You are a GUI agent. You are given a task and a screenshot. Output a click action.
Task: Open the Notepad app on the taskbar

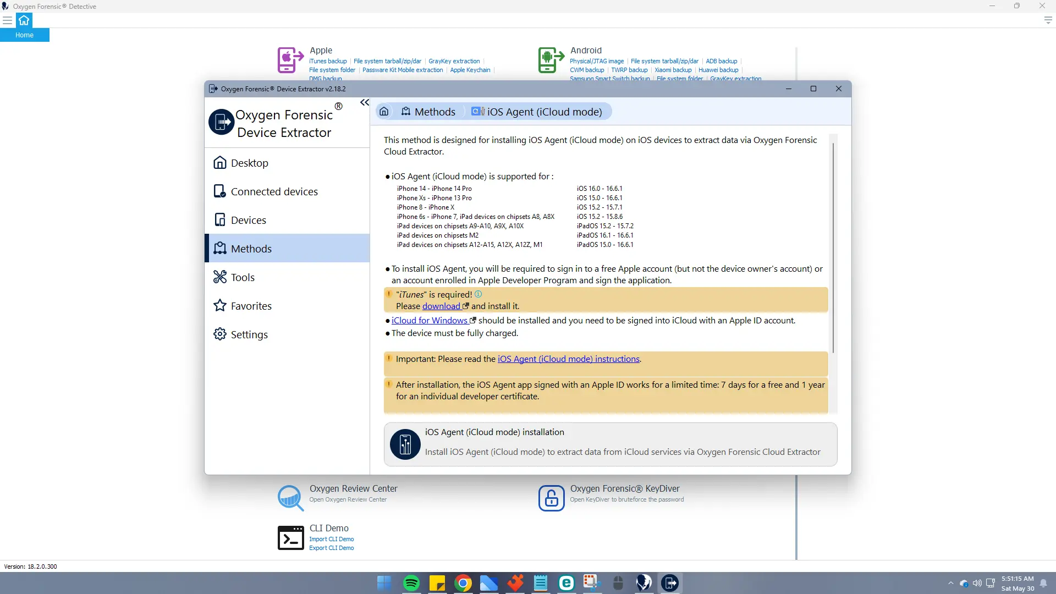541,583
